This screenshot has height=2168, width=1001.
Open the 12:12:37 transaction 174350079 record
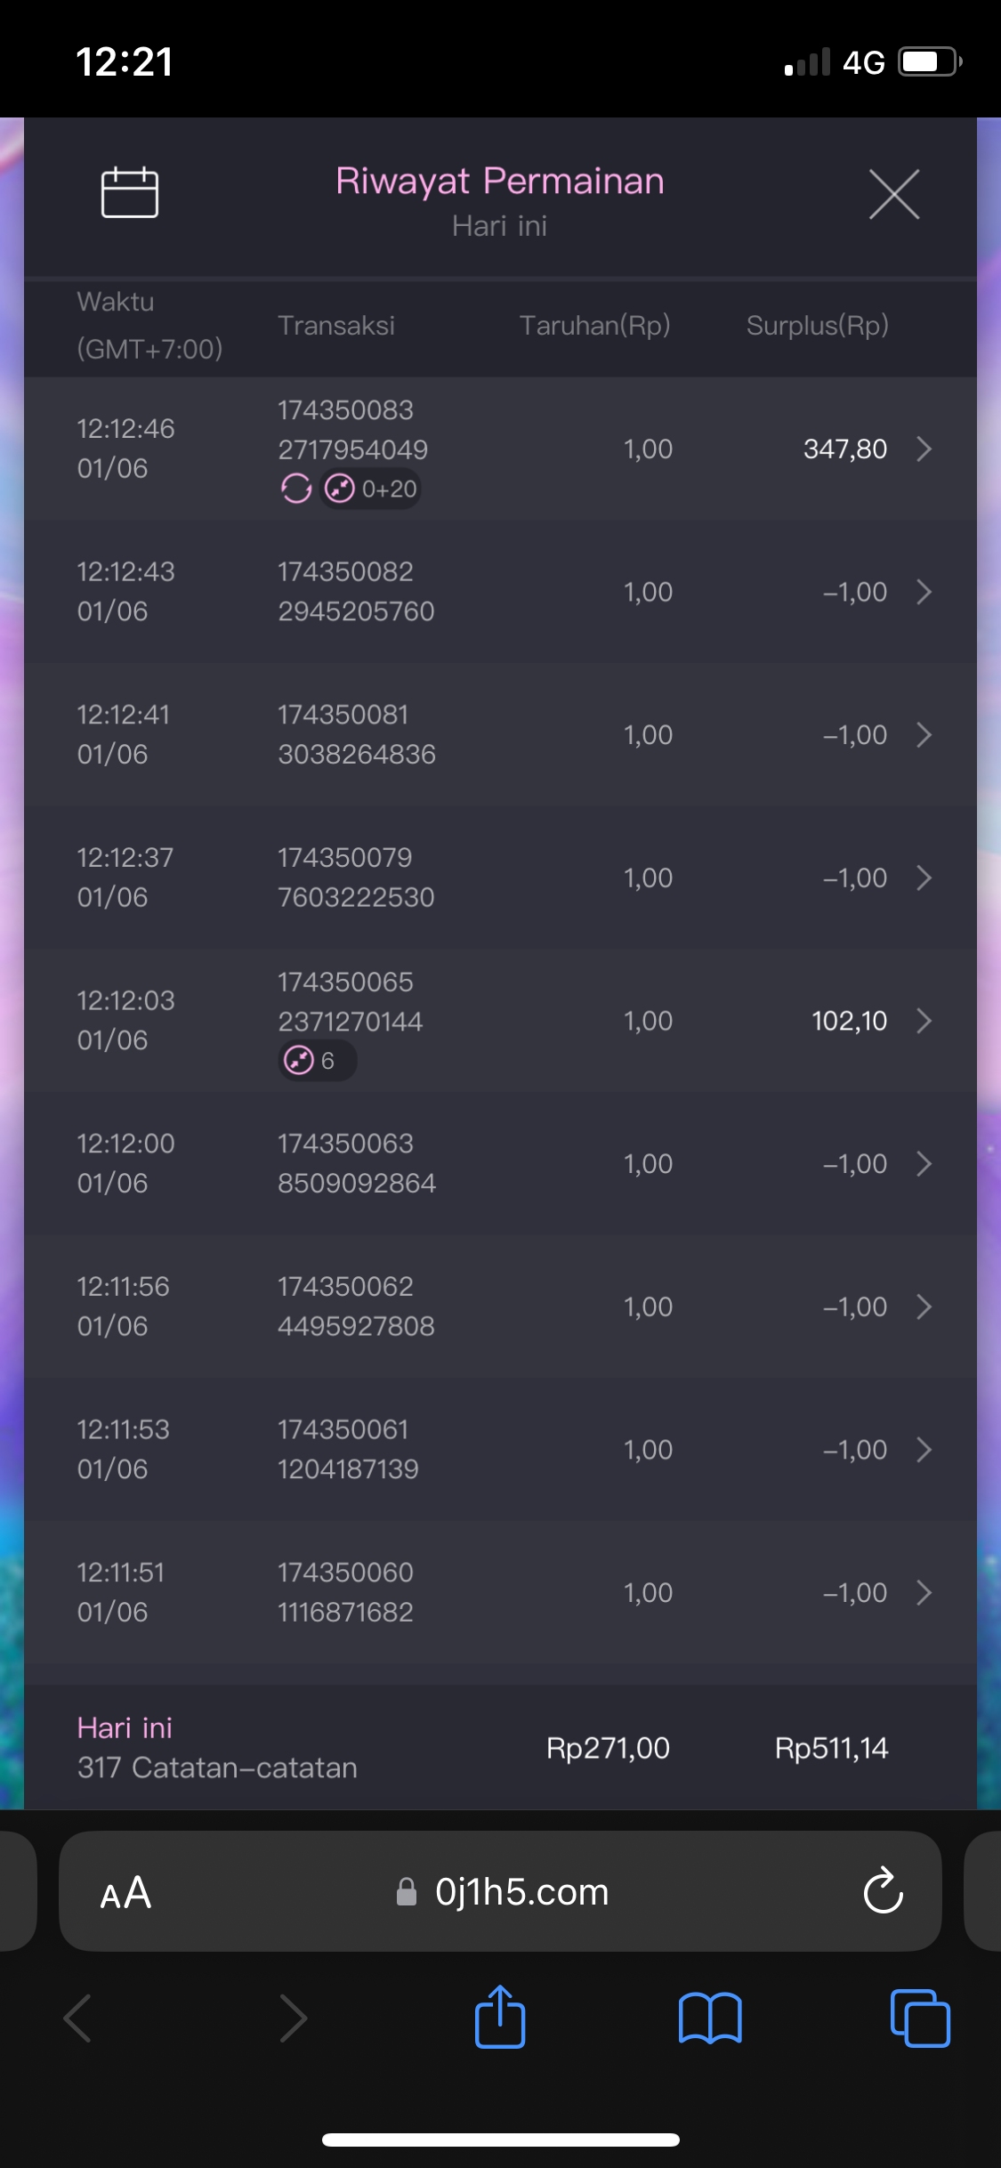356,878
